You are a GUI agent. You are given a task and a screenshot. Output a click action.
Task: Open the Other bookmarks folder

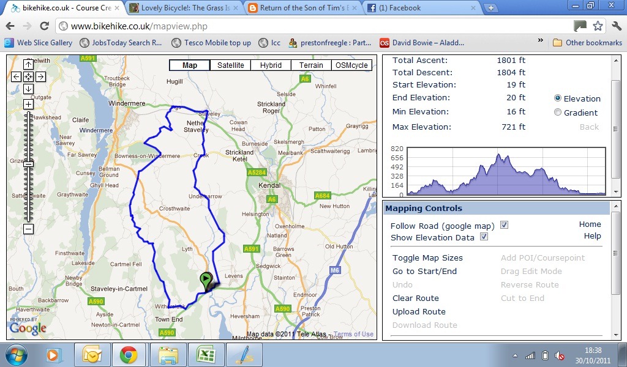[587, 42]
